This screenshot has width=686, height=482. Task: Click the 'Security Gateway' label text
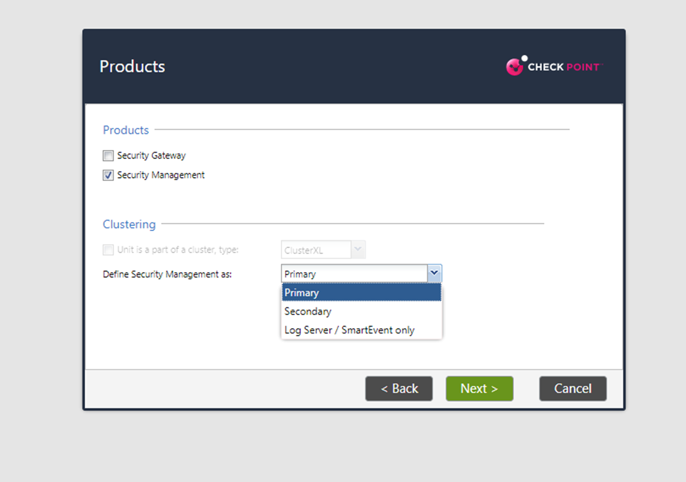tap(151, 155)
